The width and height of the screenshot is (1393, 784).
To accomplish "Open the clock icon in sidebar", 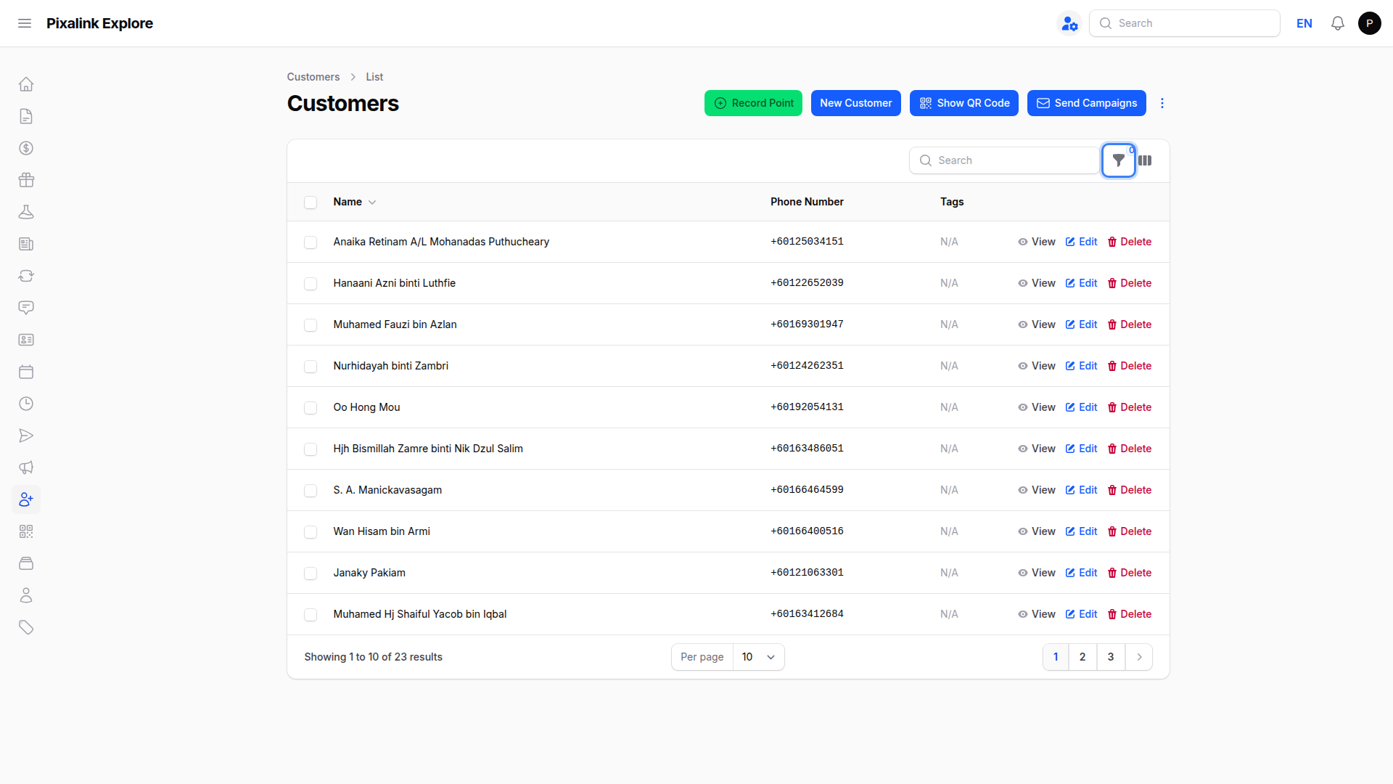I will coord(26,404).
